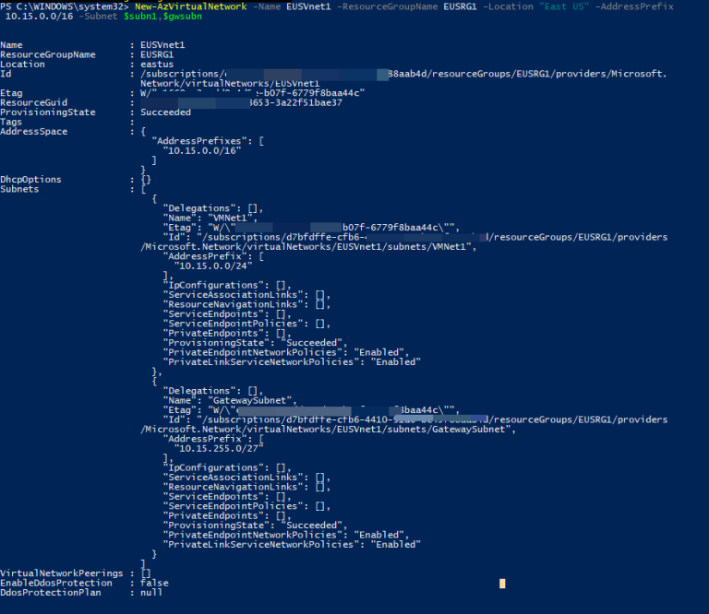Click the Tags property label
This screenshot has width=709, height=614.
pyautogui.click(x=11, y=122)
